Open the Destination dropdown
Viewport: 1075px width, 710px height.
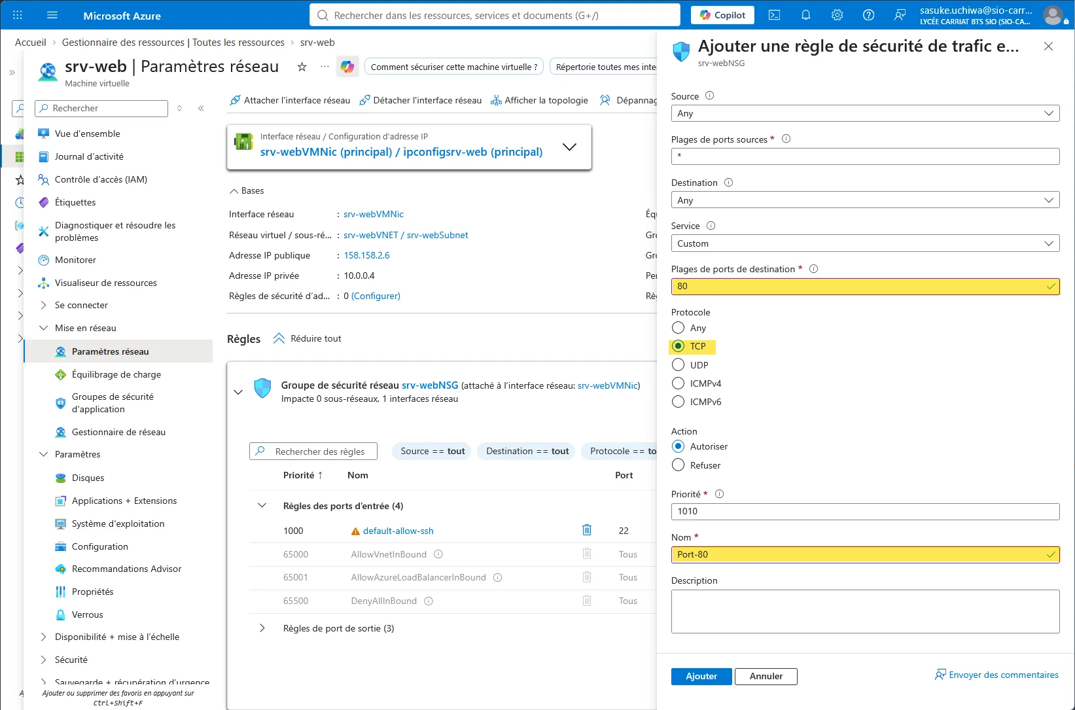(865, 200)
